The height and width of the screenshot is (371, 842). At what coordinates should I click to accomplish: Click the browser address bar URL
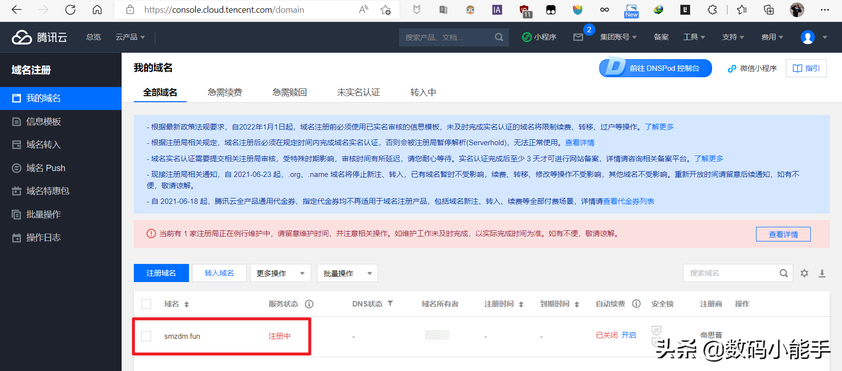point(224,10)
